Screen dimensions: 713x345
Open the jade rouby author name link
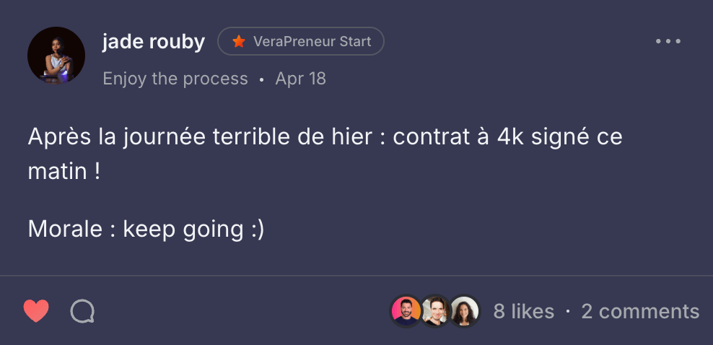154,41
